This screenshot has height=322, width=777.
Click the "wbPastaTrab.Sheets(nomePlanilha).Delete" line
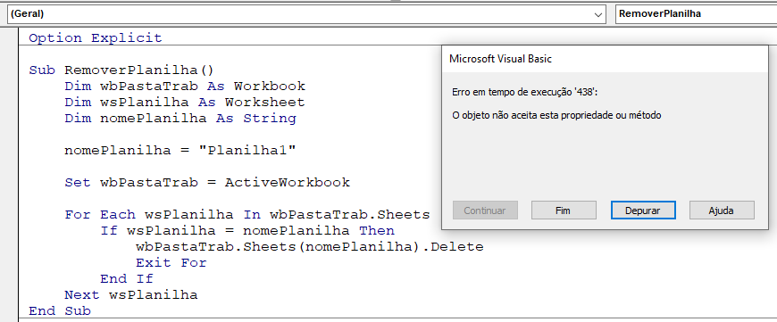click(310, 247)
